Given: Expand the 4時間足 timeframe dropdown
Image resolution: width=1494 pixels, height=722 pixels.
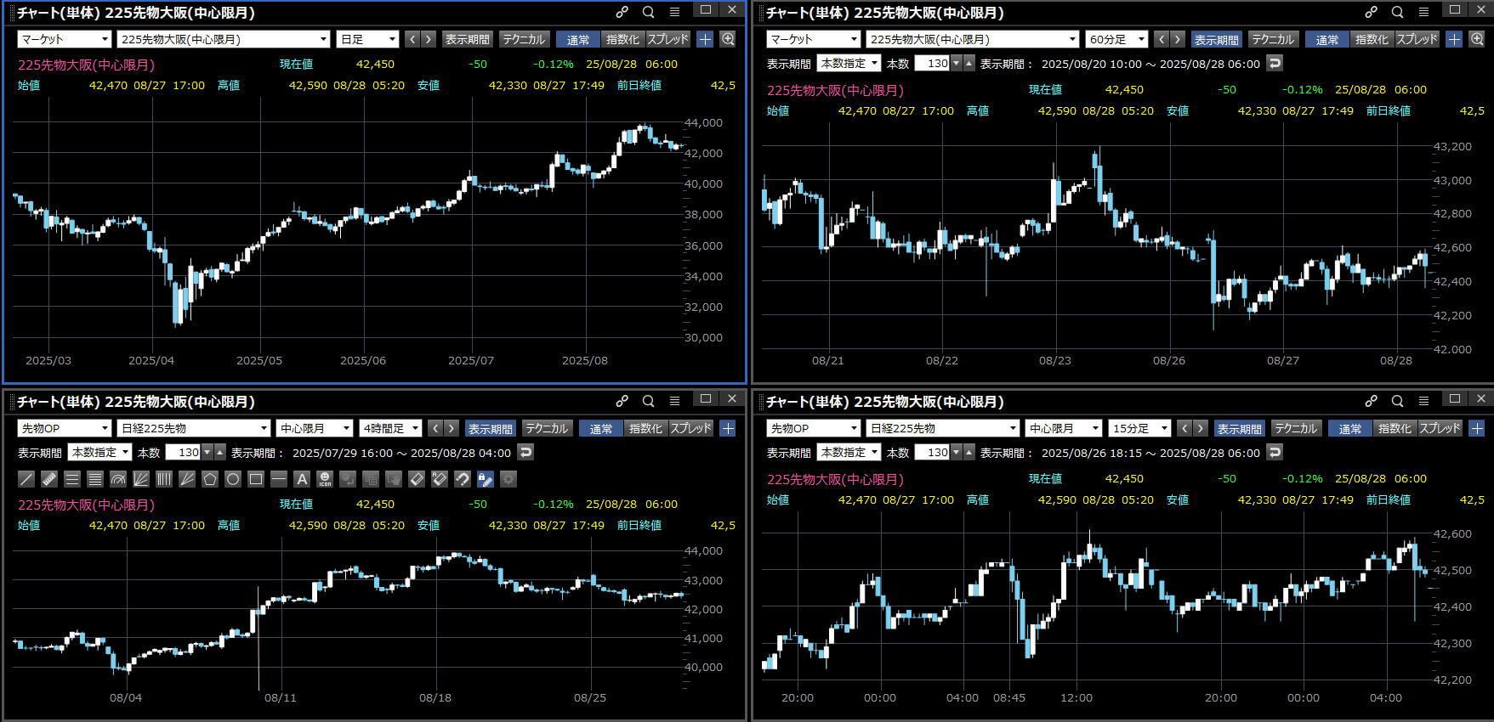Looking at the screenshot, I should coord(390,428).
